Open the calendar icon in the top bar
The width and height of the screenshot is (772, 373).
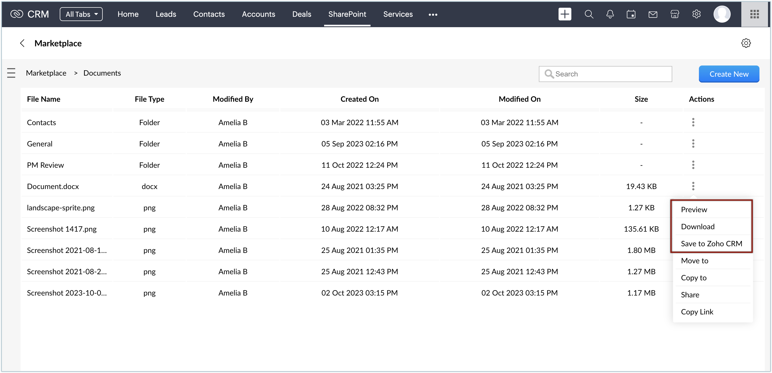pos(631,14)
